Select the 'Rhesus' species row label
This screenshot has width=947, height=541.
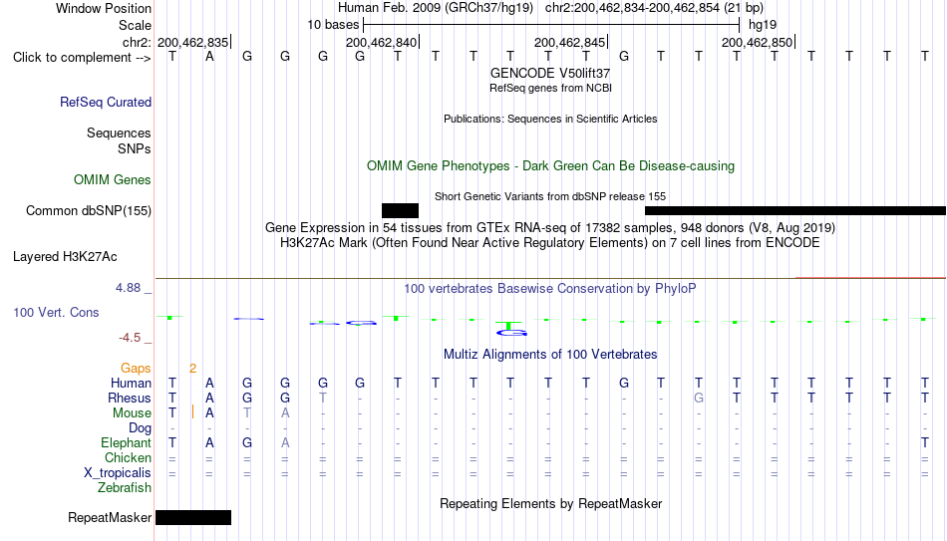(x=130, y=399)
